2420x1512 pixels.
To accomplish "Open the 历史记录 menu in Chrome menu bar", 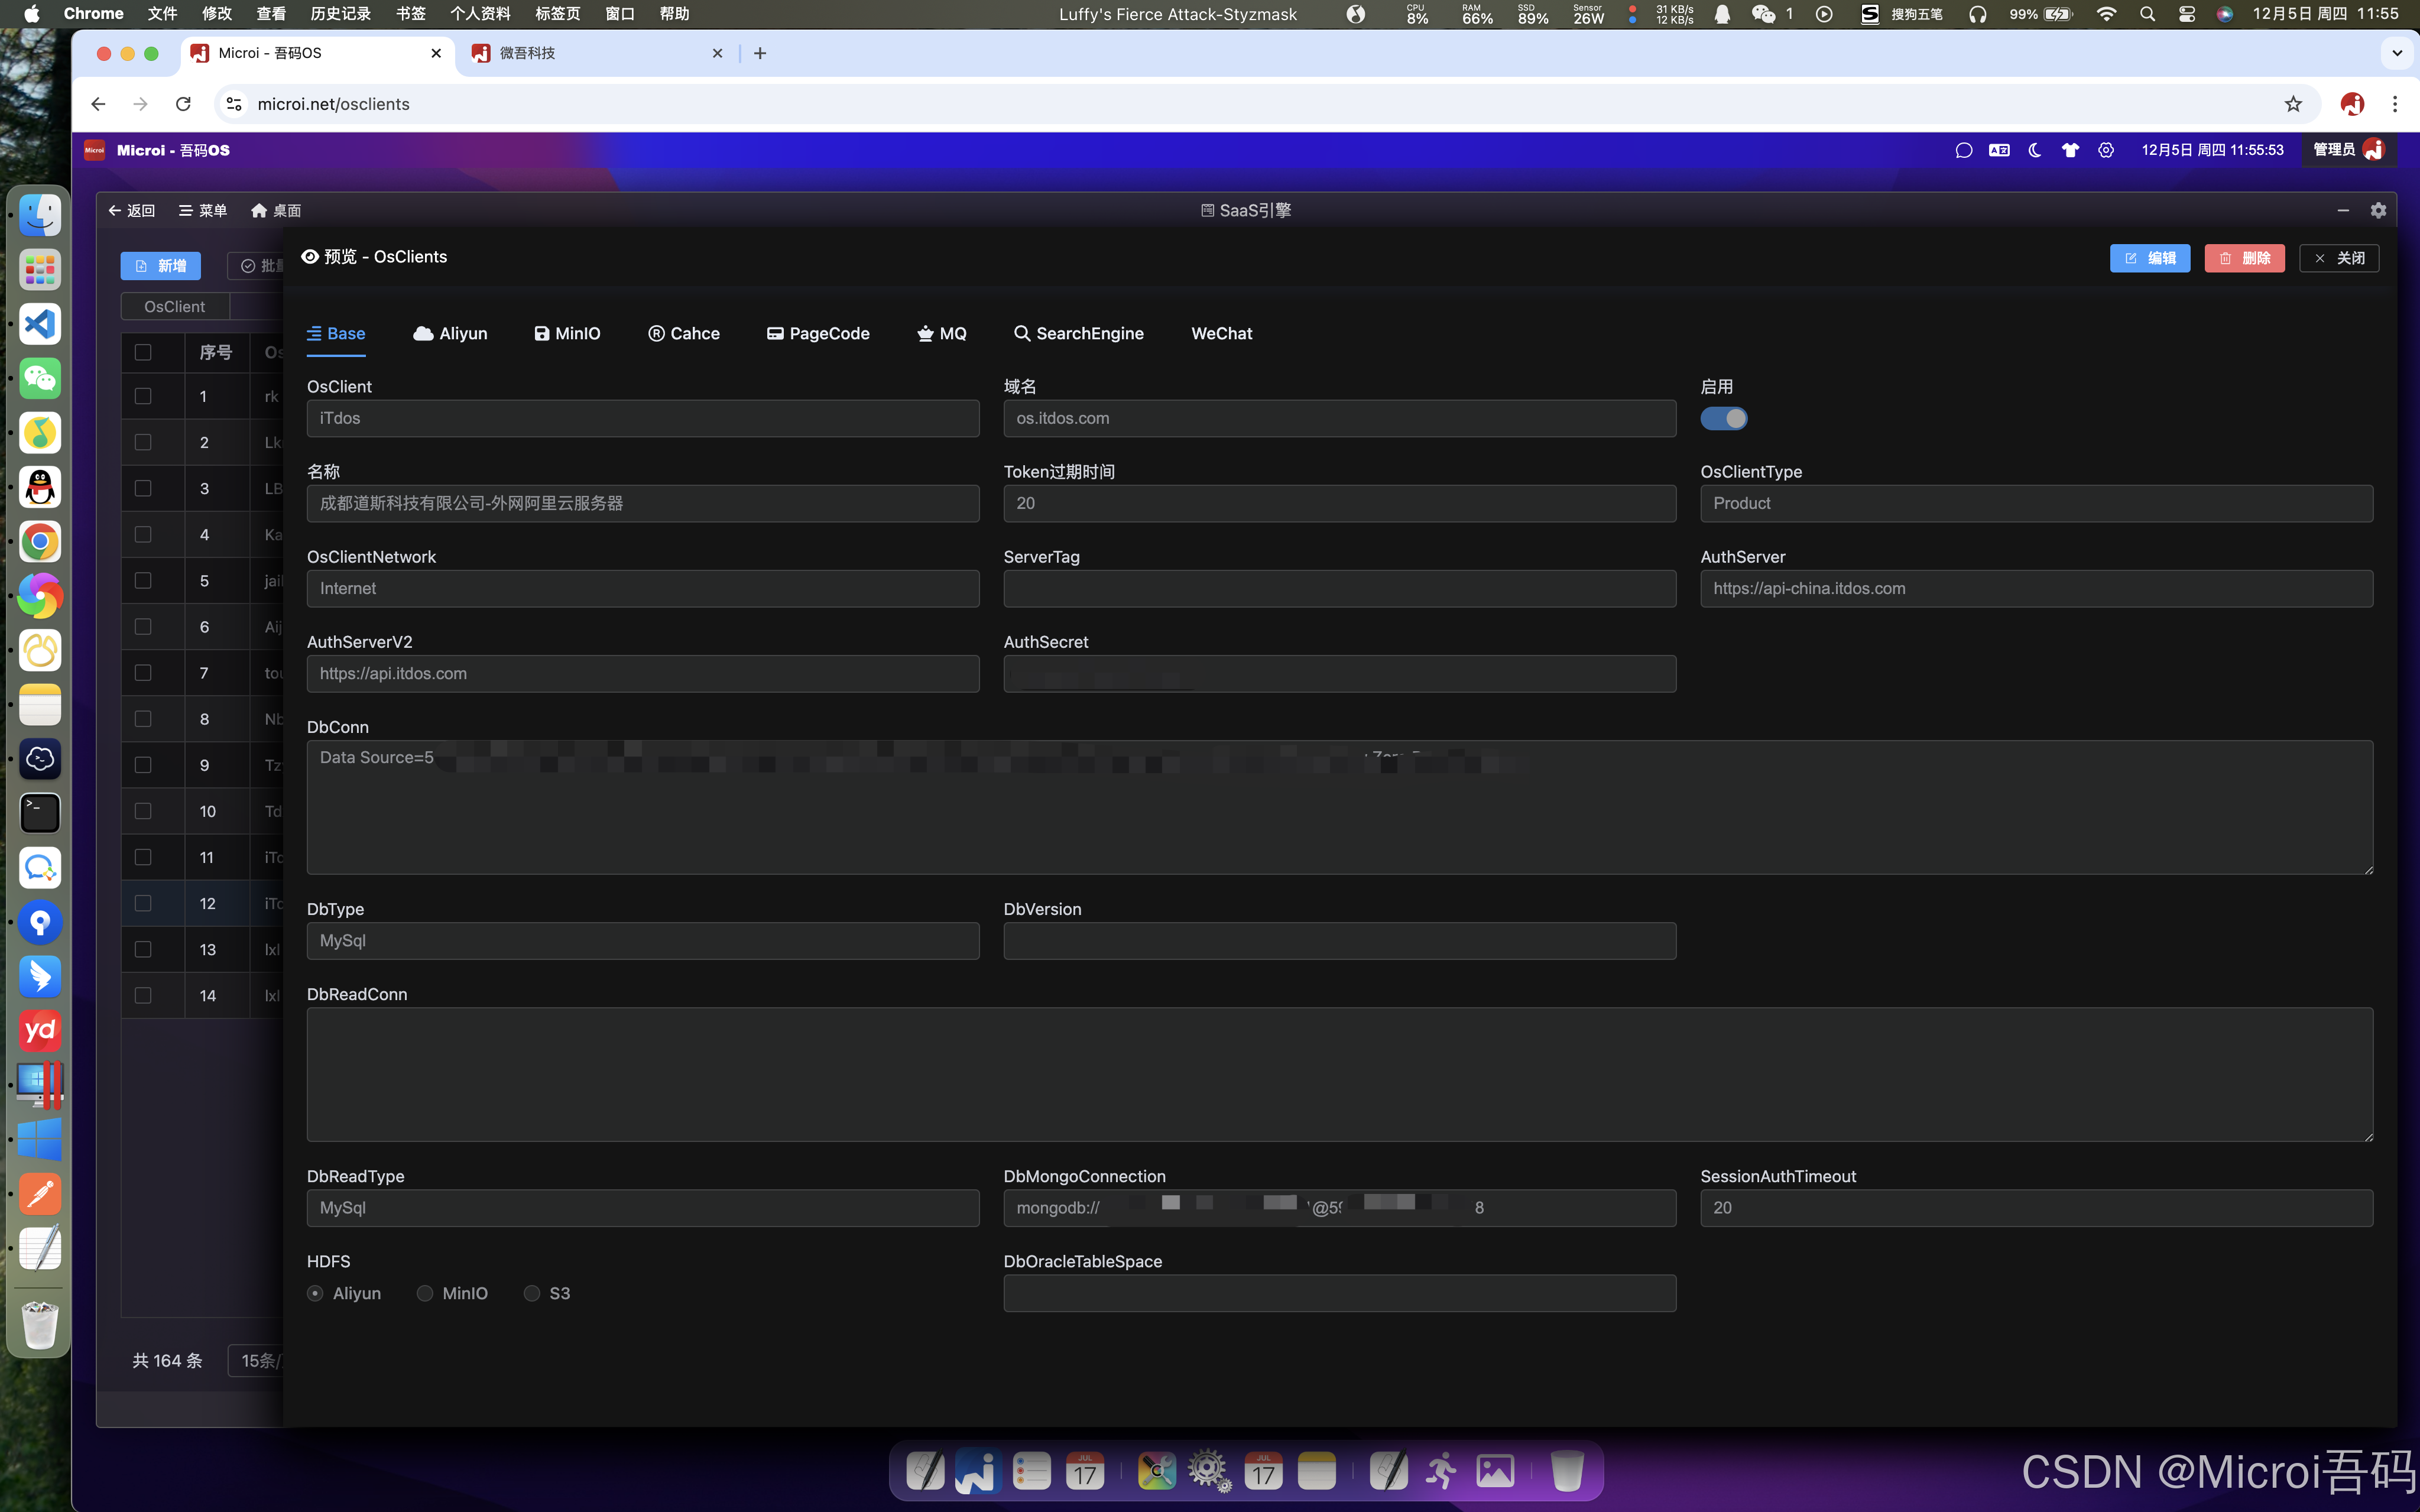I will coord(340,14).
